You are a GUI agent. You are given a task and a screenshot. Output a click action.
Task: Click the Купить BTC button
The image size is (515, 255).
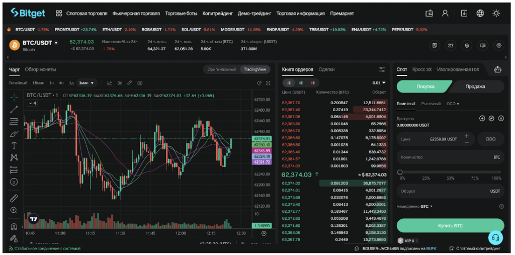(x=450, y=226)
